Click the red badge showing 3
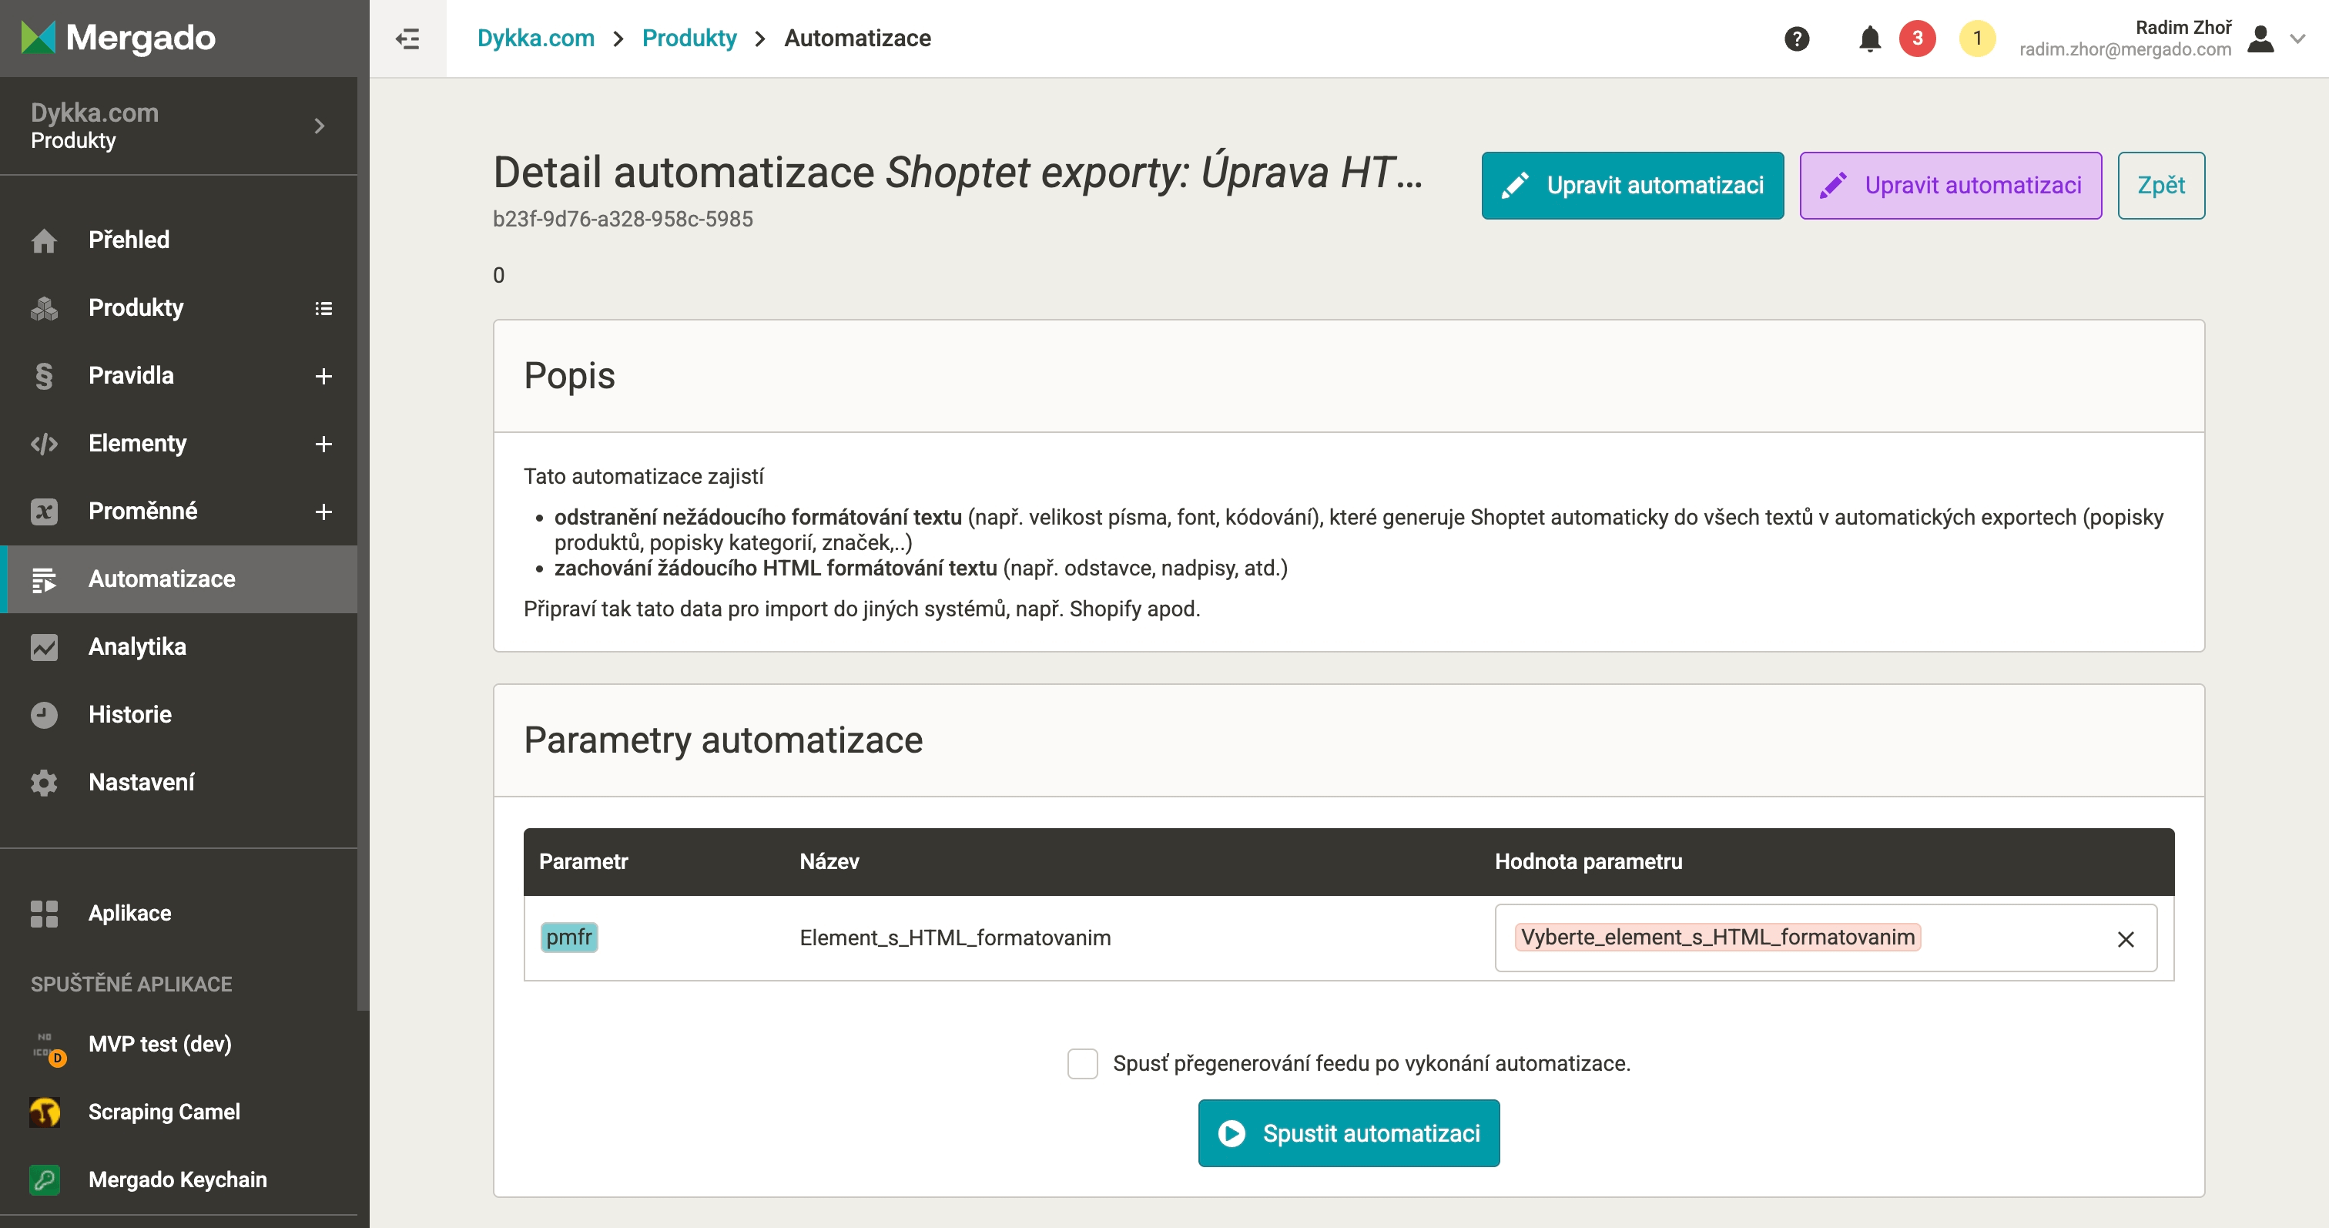This screenshot has width=2329, height=1228. pos(1917,39)
